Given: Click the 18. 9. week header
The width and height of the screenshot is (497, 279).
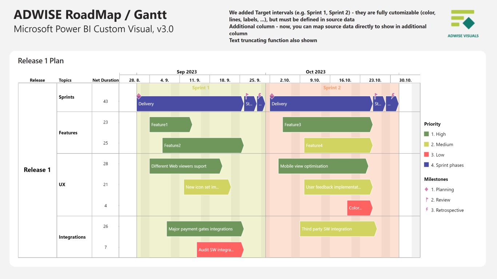Looking at the screenshot, I should 225,80.
